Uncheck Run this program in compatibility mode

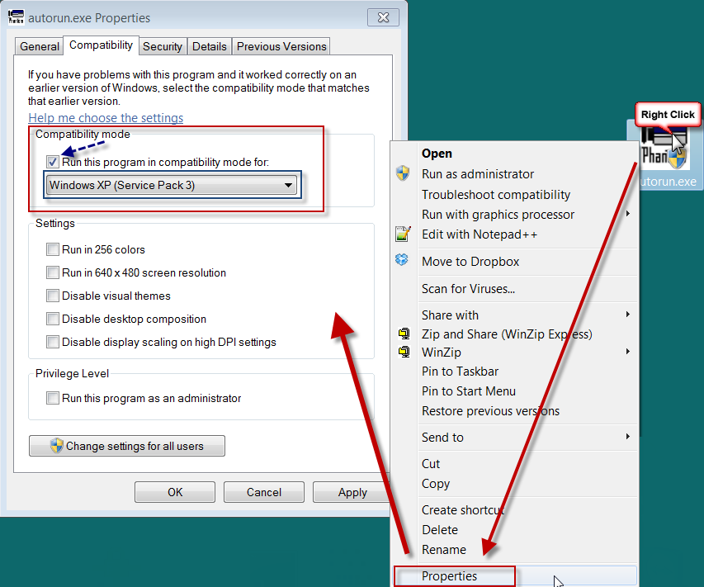pyautogui.click(x=52, y=162)
